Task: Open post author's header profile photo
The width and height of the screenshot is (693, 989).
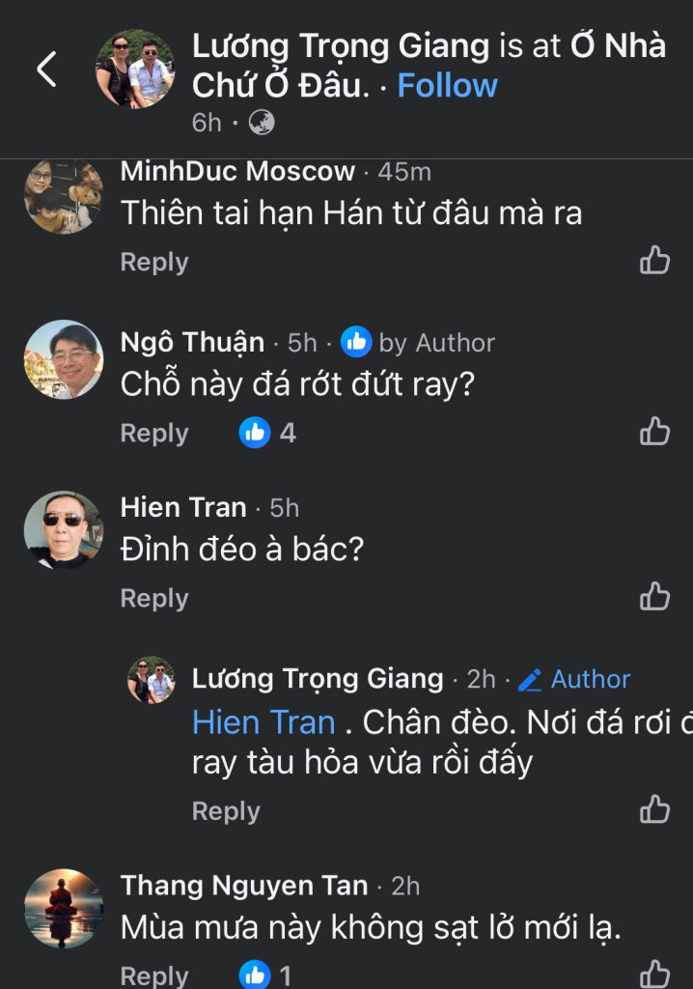Action: (135, 69)
